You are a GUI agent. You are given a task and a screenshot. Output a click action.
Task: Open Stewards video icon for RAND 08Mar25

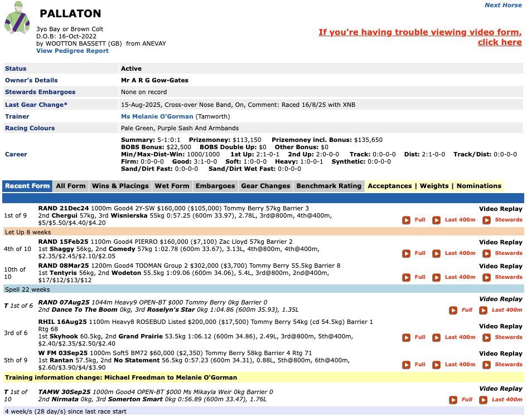tap(486, 277)
